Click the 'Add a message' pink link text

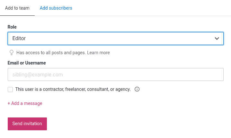pos(27,103)
